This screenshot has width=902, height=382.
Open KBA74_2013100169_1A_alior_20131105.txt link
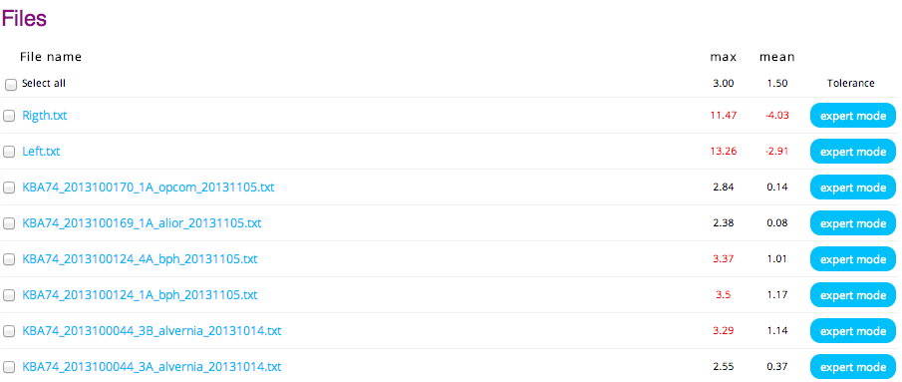[x=142, y=223]
